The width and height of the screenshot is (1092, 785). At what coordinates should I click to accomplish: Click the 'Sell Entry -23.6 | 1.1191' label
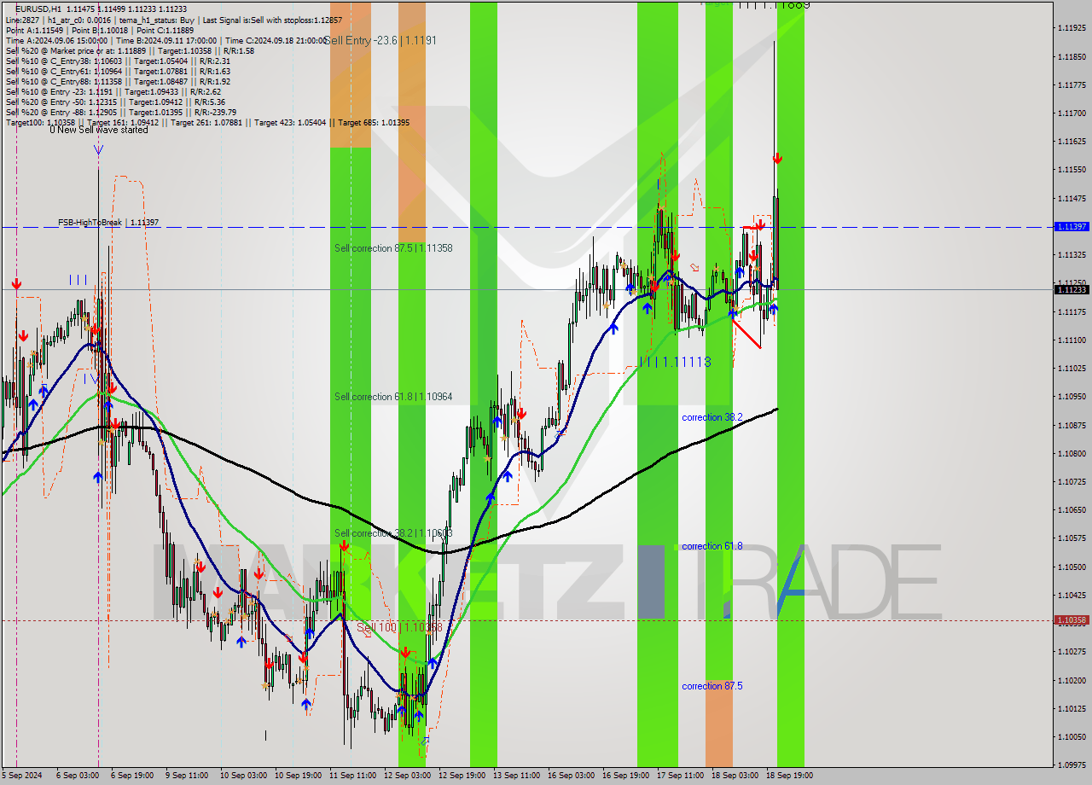point(380,40)
